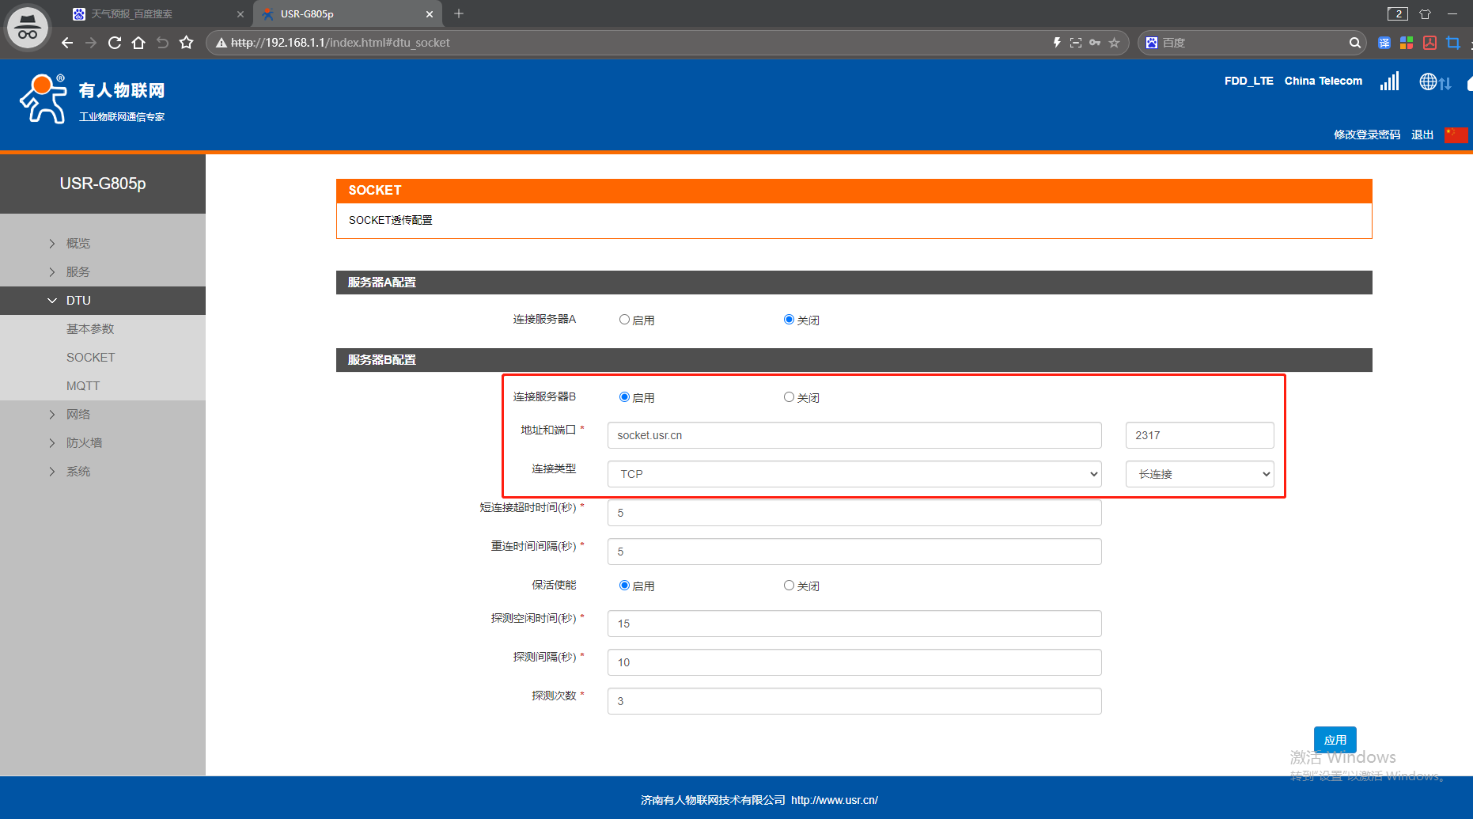Click the browser reload icon
This screenshot has width=1473, height=819.
(115, 43)
